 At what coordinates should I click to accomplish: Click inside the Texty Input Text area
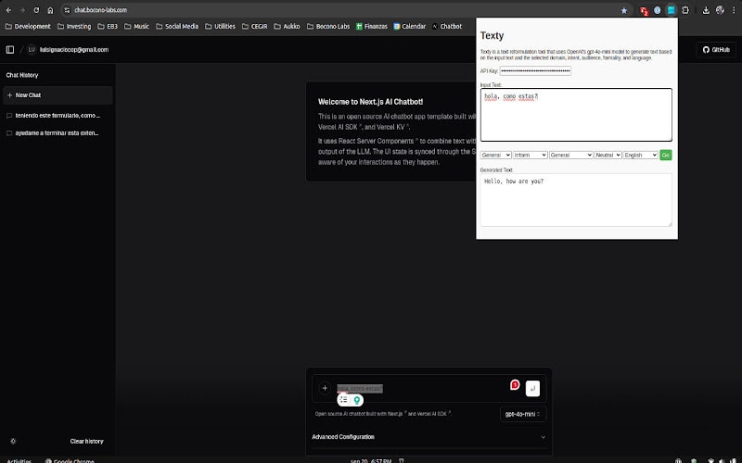576,115
